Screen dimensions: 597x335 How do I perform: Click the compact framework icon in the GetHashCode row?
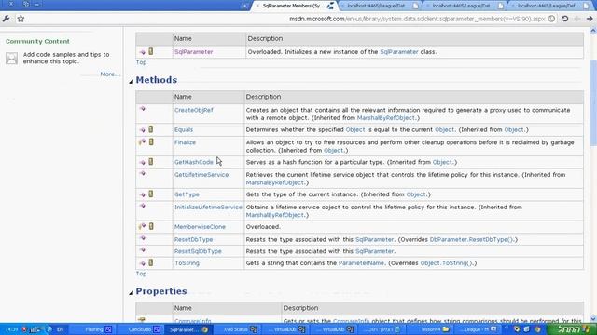(151, 161)
